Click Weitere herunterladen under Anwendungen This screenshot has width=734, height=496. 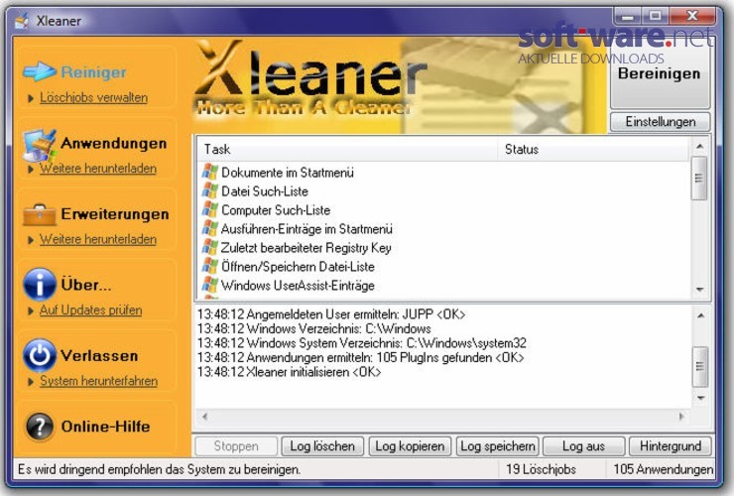point(98,168)
